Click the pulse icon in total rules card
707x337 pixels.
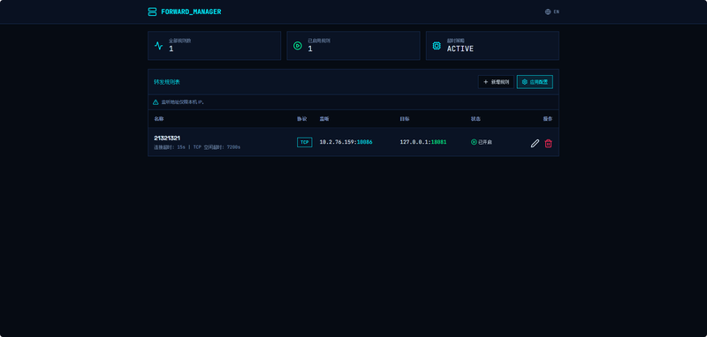click(x=158, y=46)
